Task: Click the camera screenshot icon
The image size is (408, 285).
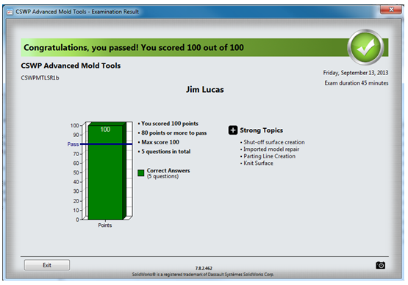Action: pyautogui.click(x=380, y=265)
